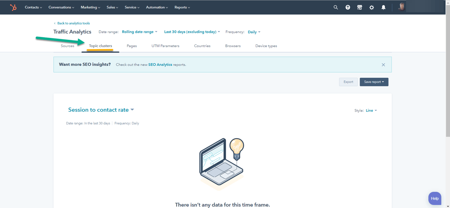This screenshot has width=450, height=208.
Task: Open the Contacts menu
Action: point(33,7)
